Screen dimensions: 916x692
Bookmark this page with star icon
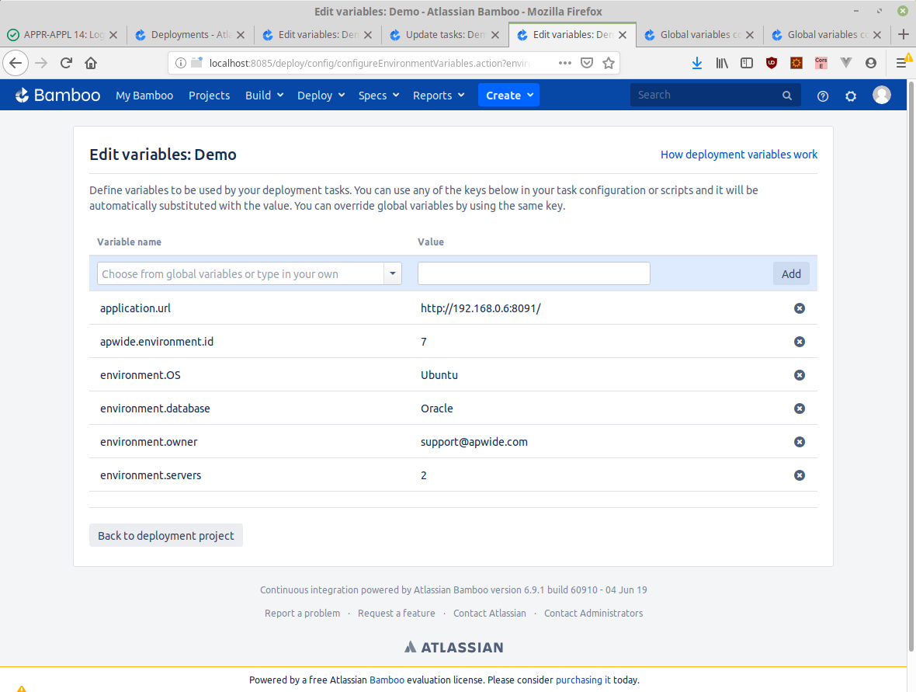[609, 63]
